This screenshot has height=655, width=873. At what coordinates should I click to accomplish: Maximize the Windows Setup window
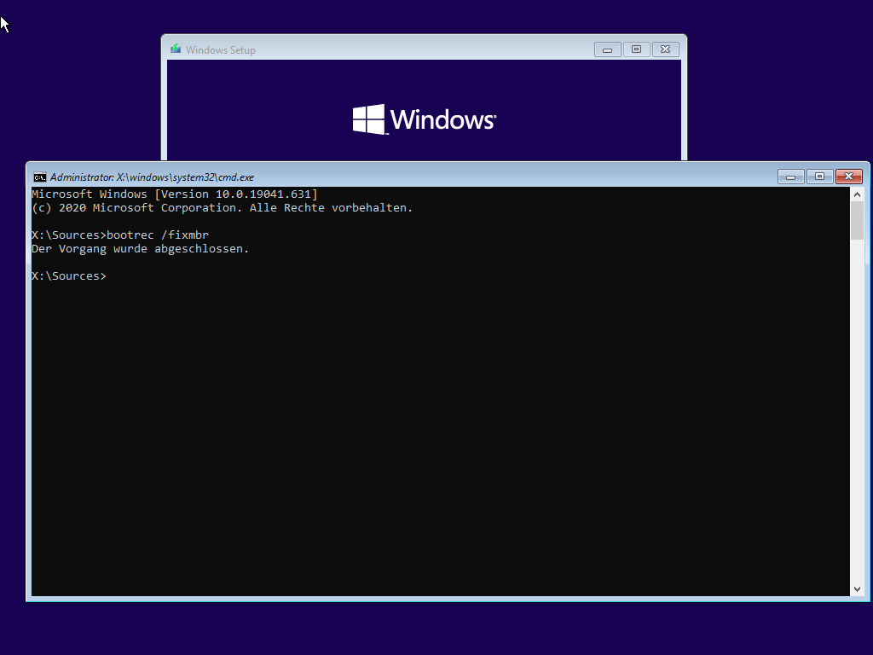point(636,49)
